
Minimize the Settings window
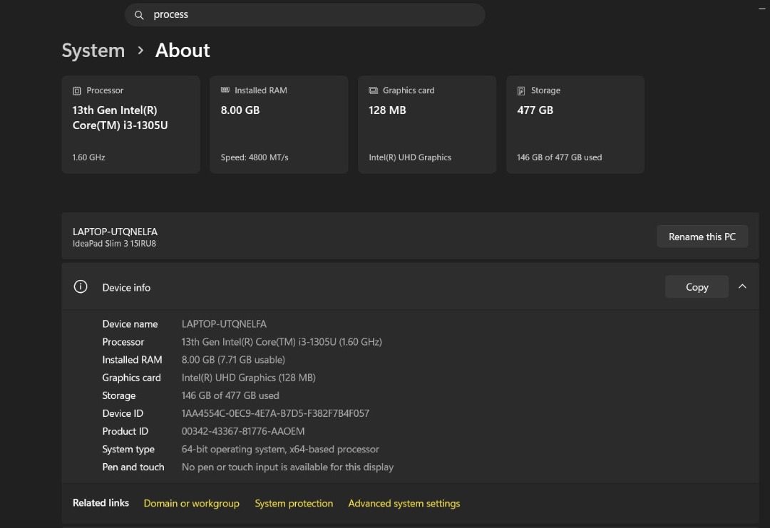761,9
